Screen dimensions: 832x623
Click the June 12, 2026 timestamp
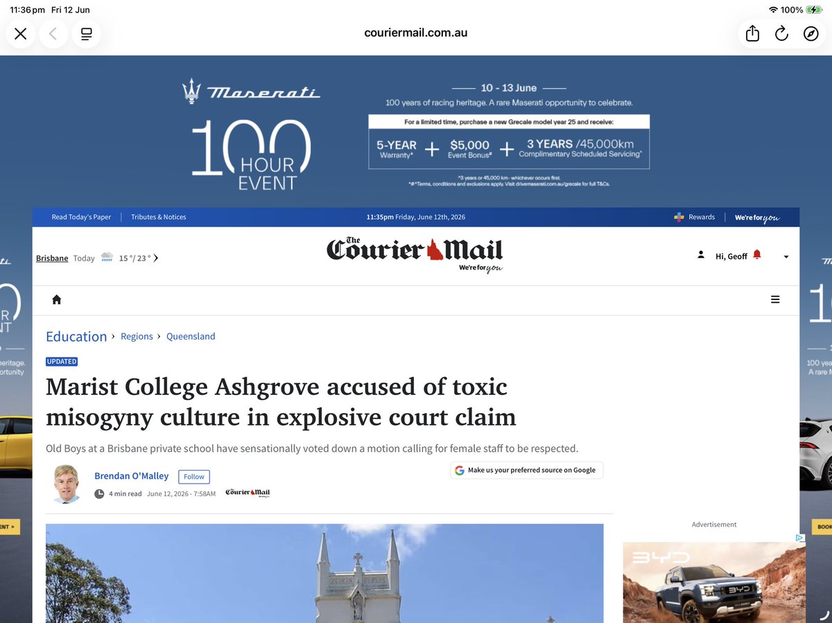tap(181, 493)
